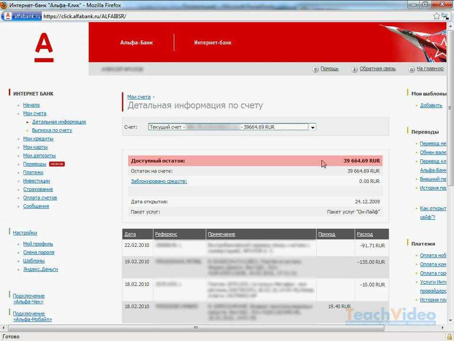Click the Альфа-Банк header tab
The width and height of the screenshot is (454, 341).
[x=136, y=43]
